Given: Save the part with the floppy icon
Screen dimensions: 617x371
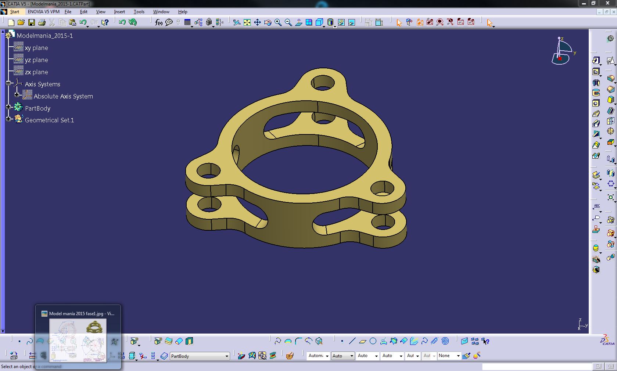Looking at the screenshot, I should pos(32,23).
